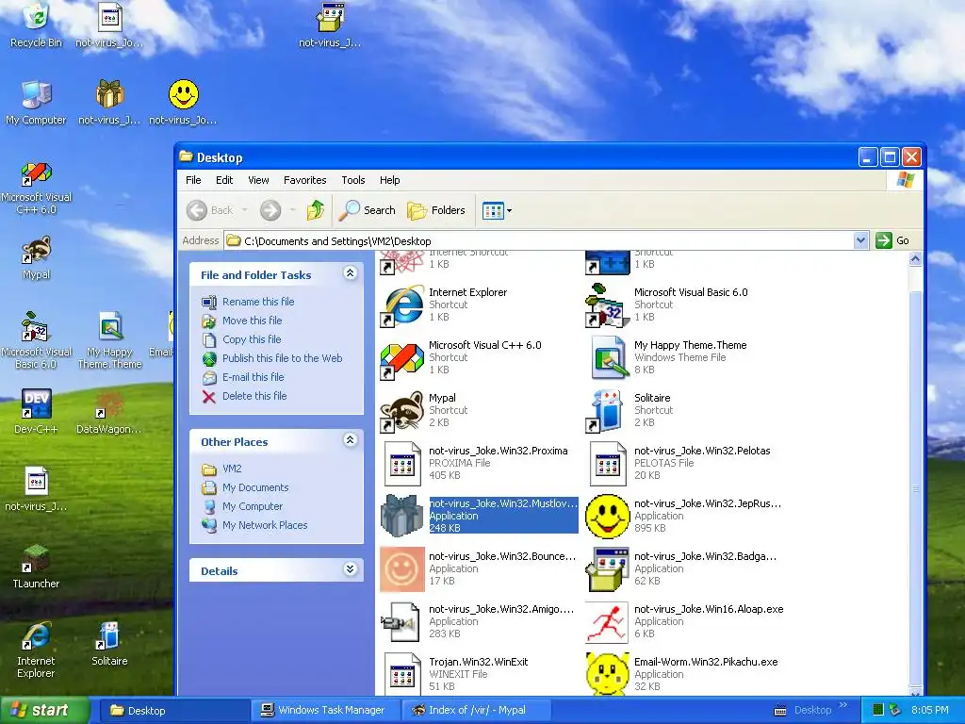Viewport: 965px width, 724px height.
Task: Select the Internet Explorer desktop shortcut
Action: coord(36,650)
